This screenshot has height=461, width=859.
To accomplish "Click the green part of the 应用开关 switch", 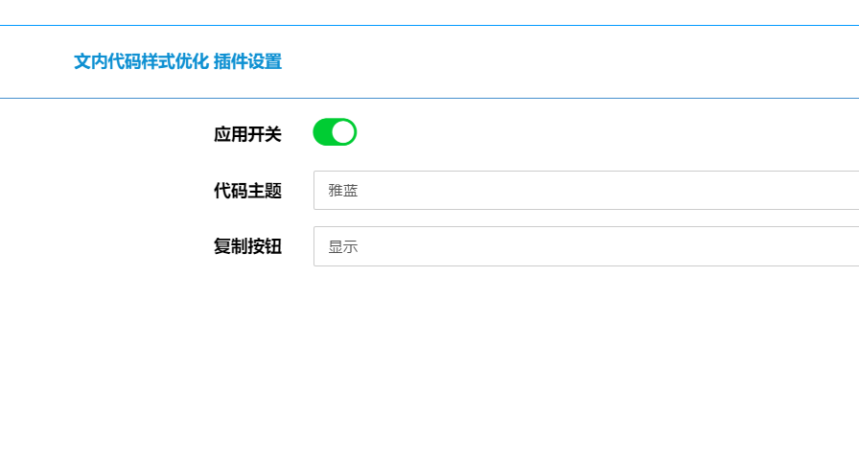I will pyautogui.click(x=322, y=132).
